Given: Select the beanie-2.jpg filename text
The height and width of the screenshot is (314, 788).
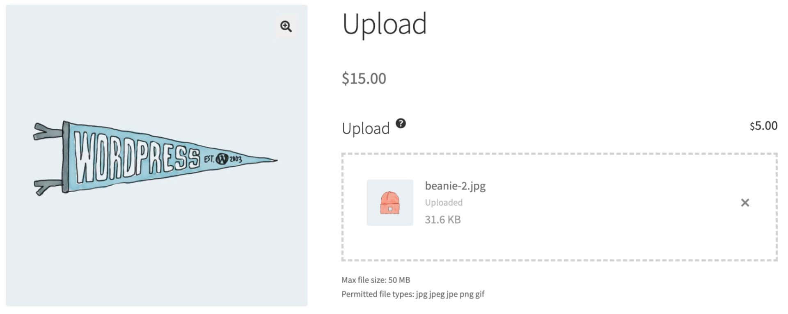Looking at the screenshot, I should pos(454,185).
